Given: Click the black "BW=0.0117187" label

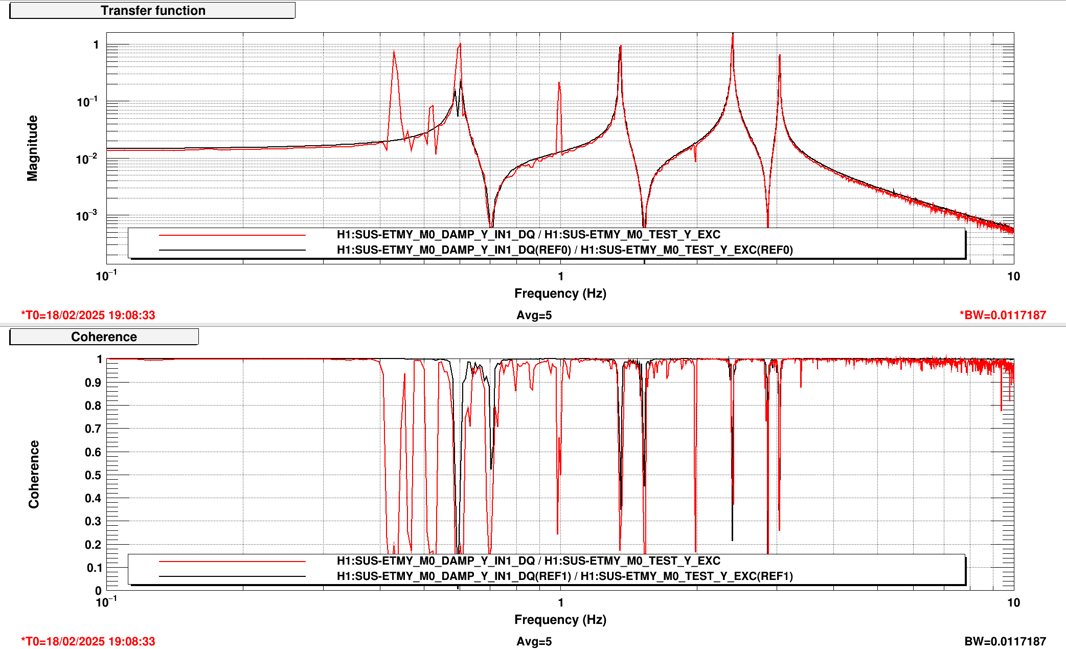Looking at the screenshot, I should point(1005,641).
